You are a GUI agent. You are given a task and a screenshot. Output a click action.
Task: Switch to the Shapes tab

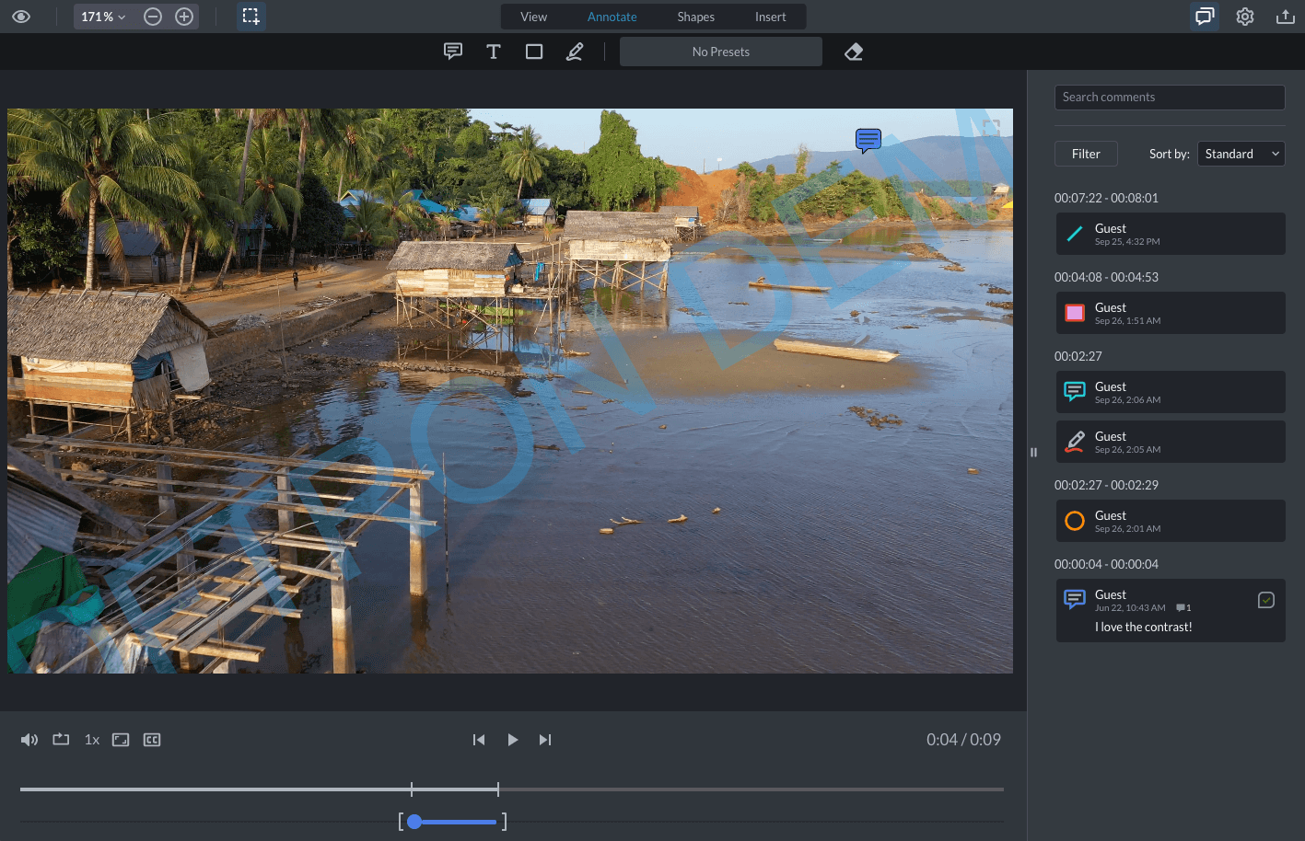[695, 16]
